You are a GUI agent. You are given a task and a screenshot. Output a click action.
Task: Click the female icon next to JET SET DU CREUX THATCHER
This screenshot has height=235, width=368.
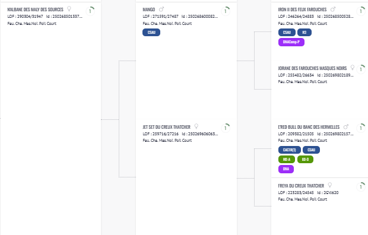coord(196,126)
